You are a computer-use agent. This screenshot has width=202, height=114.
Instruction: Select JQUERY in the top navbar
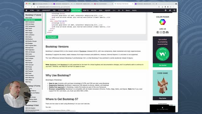(108, 10)
